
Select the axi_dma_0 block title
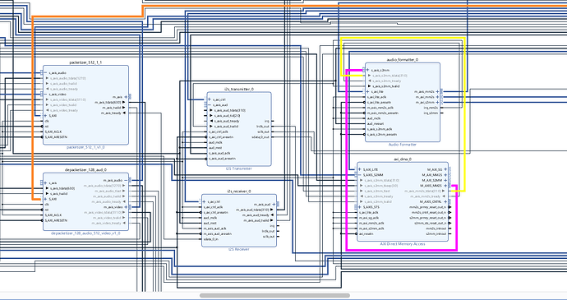[x=403, y=159]
